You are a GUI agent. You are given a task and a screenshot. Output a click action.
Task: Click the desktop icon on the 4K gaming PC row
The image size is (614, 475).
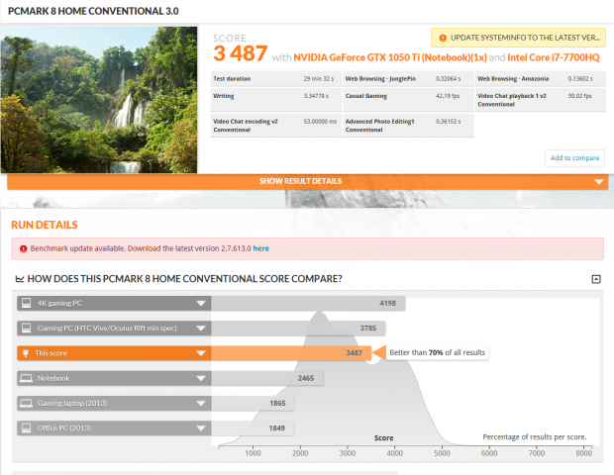(26, 303)
